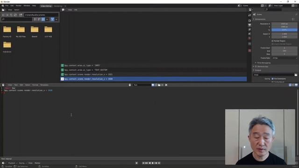Click the Resolution X field
This screenshot has height=168, width=299.
coord(285,24)
